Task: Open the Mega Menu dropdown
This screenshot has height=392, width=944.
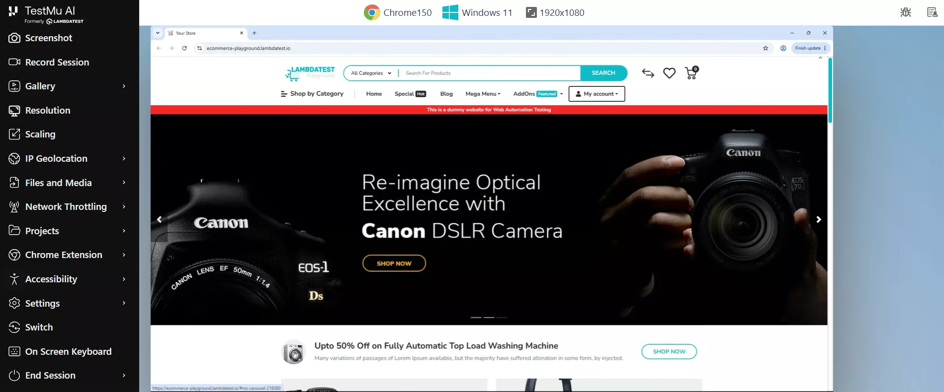Action: click(483, 94)
